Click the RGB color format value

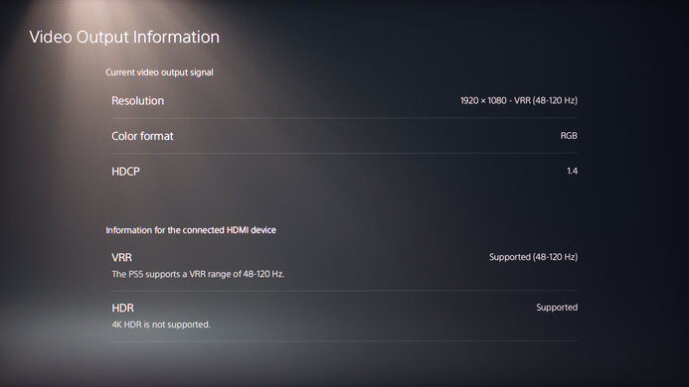[x=569, y=136]
